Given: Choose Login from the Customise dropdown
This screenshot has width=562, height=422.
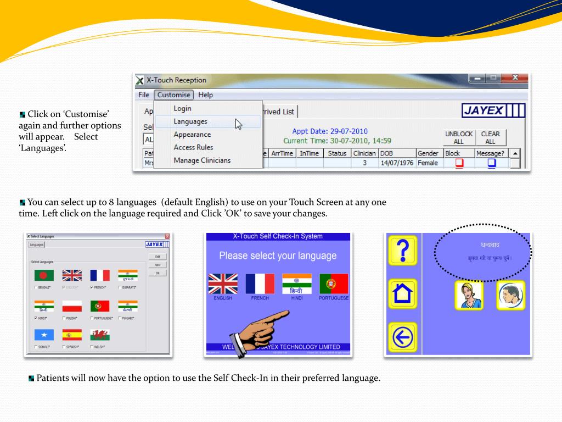Looking at the screenshot, I should point(182,108).
